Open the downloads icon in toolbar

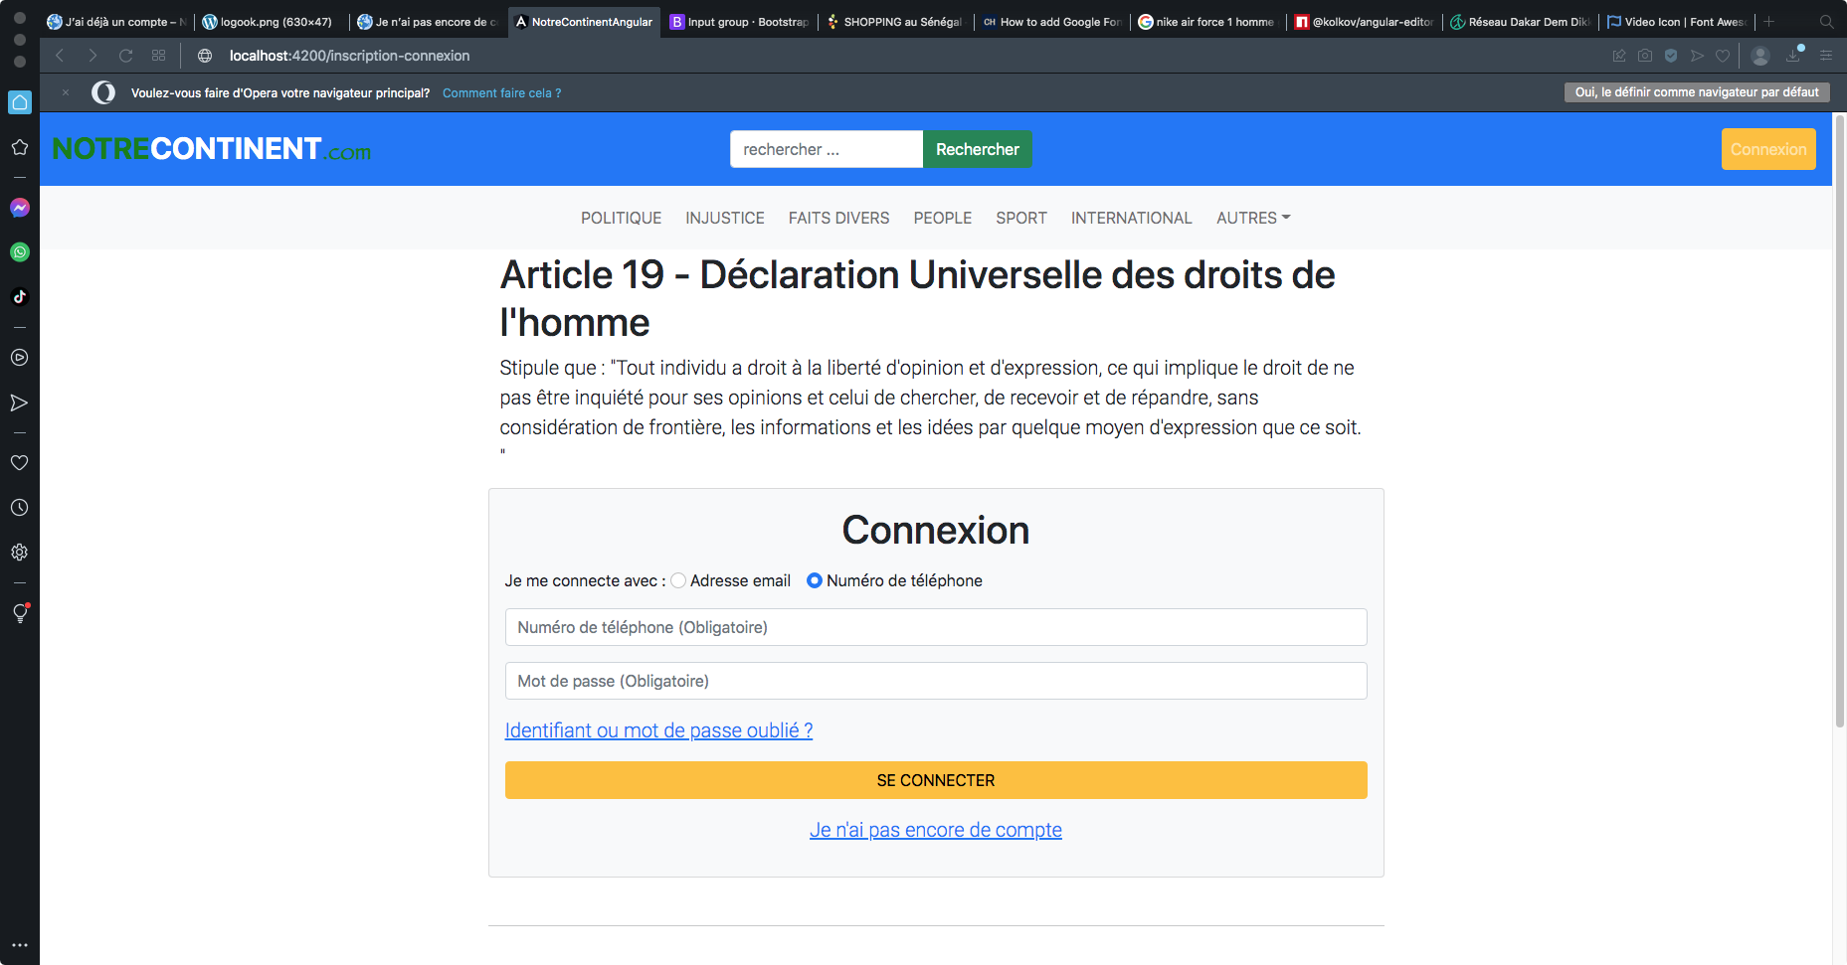pos(1793,56)
